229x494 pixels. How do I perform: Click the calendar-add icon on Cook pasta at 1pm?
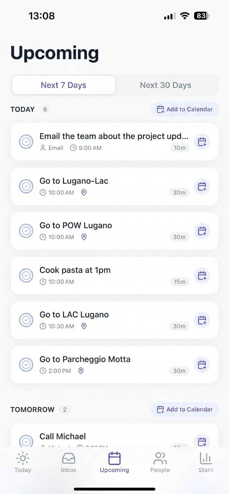pos(202,275)
